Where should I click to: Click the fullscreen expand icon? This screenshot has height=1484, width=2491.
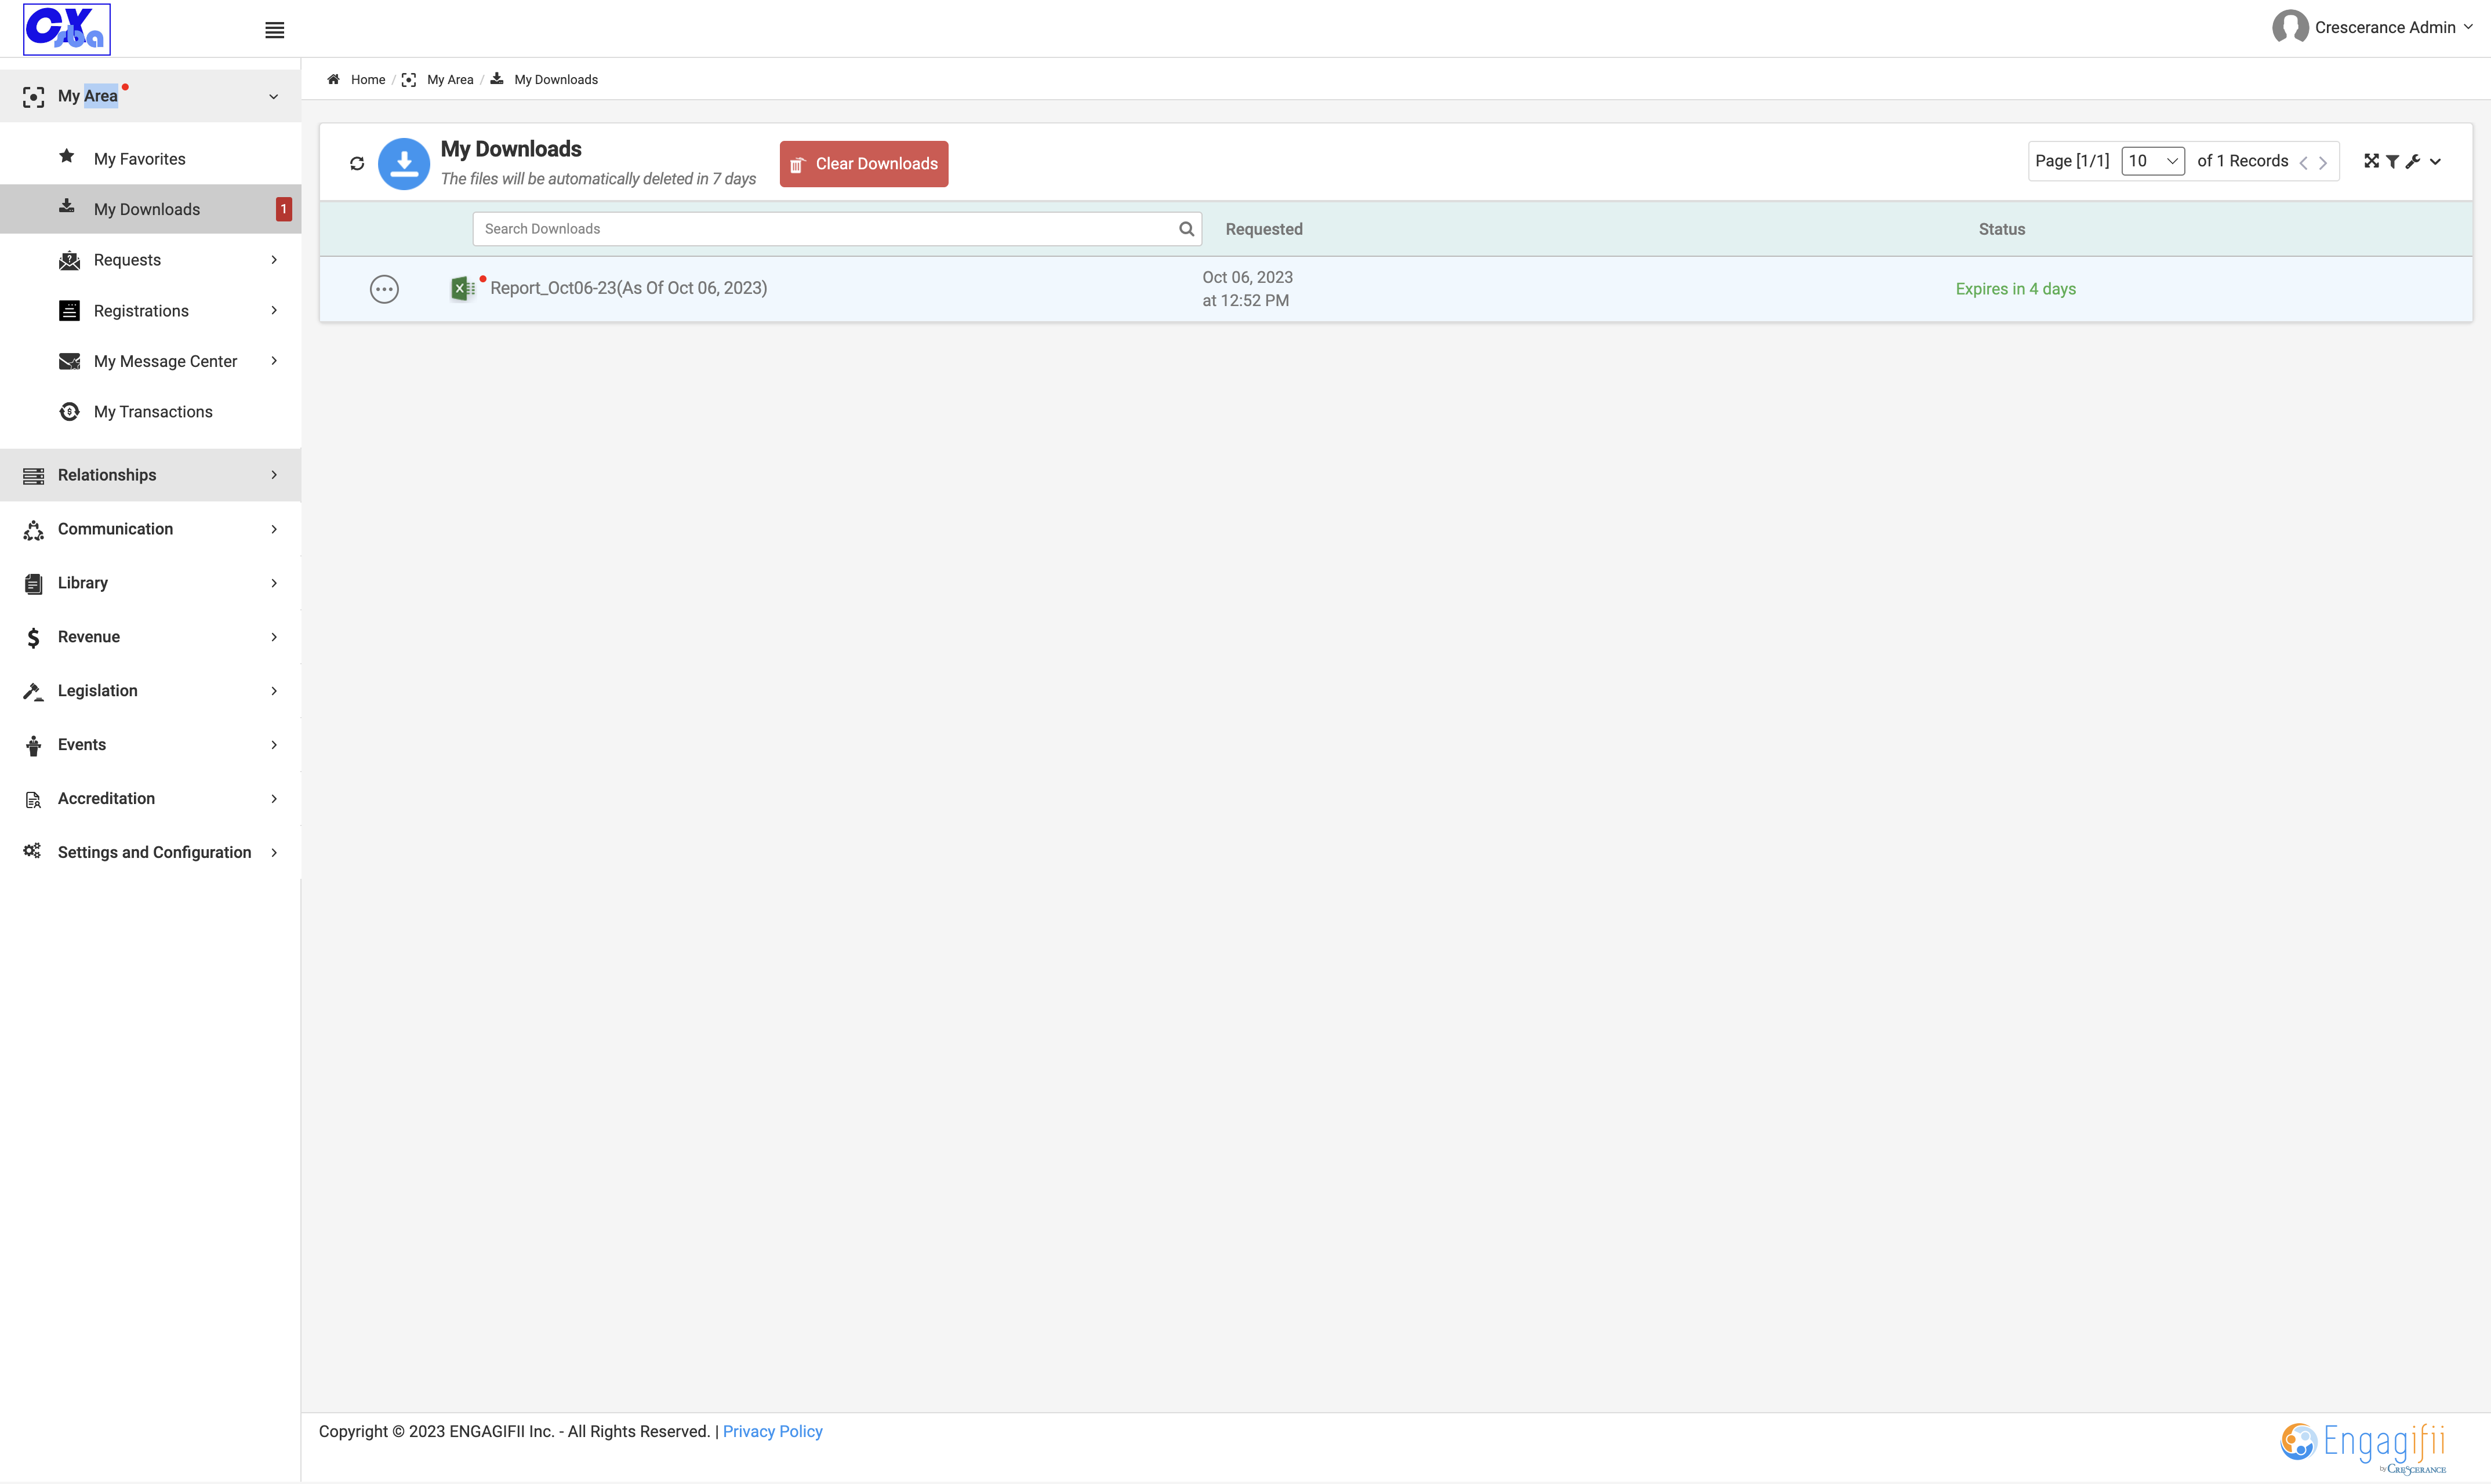pyautogui.click(x=2370, y=161)
